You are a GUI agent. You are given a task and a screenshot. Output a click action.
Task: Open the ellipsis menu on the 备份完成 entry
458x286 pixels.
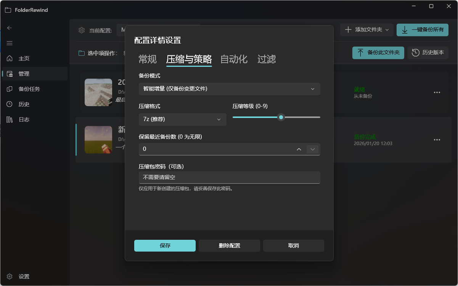[x=437, y=140]
